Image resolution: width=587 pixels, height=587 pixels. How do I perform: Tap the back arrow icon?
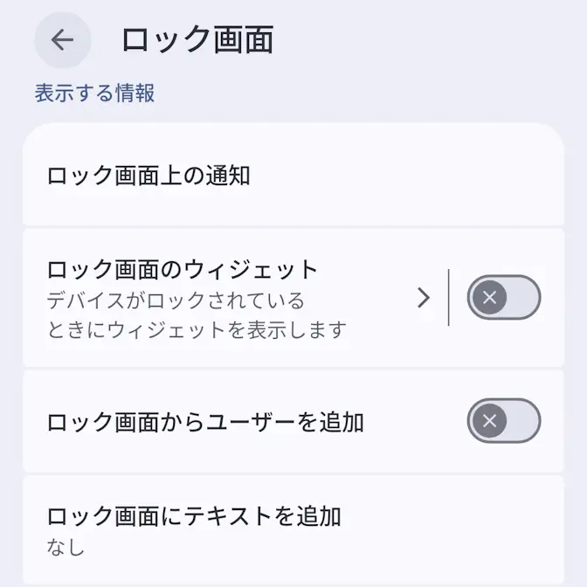pos(62,40)
